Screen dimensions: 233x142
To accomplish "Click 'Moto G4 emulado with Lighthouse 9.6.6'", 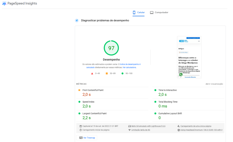I will [x=148, y=126].
